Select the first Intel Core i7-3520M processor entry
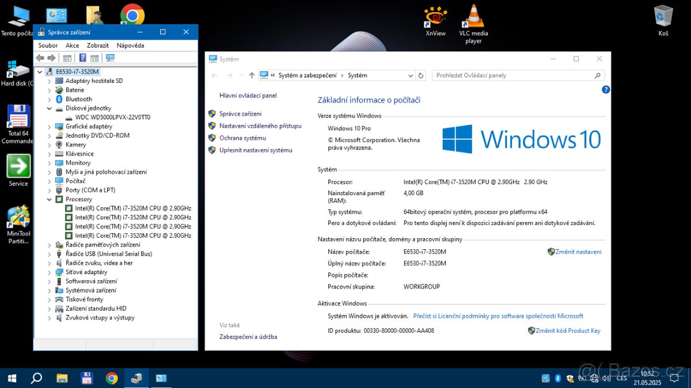Screen dimensions: 691x388 (x=133, y=208)
